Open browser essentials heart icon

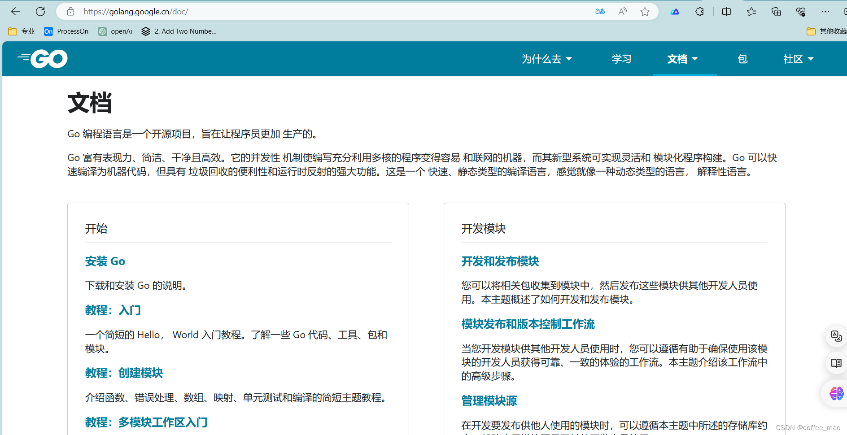[801, 12]
